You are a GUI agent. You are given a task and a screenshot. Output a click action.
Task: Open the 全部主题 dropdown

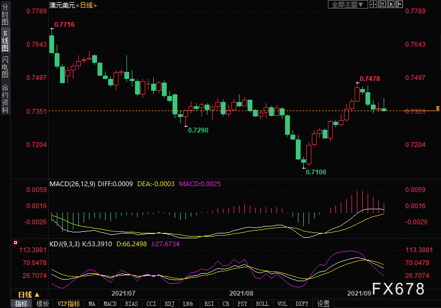tap(347, 4)
